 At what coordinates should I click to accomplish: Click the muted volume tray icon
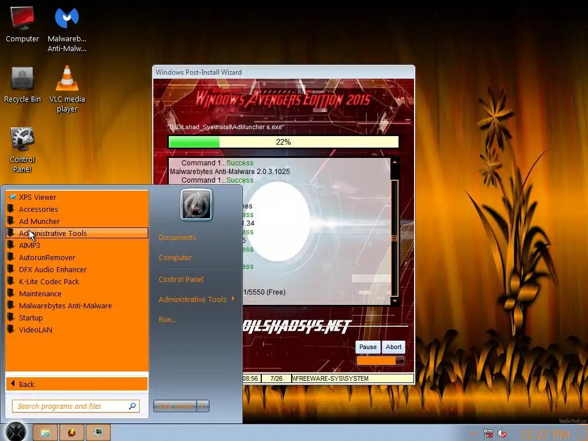click(x=502, y=434)
